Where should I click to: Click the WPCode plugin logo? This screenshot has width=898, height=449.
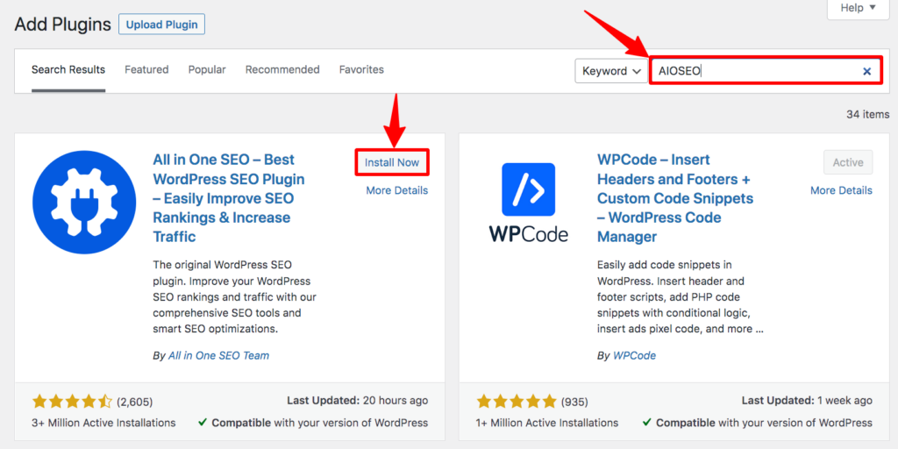pos(529,203)
